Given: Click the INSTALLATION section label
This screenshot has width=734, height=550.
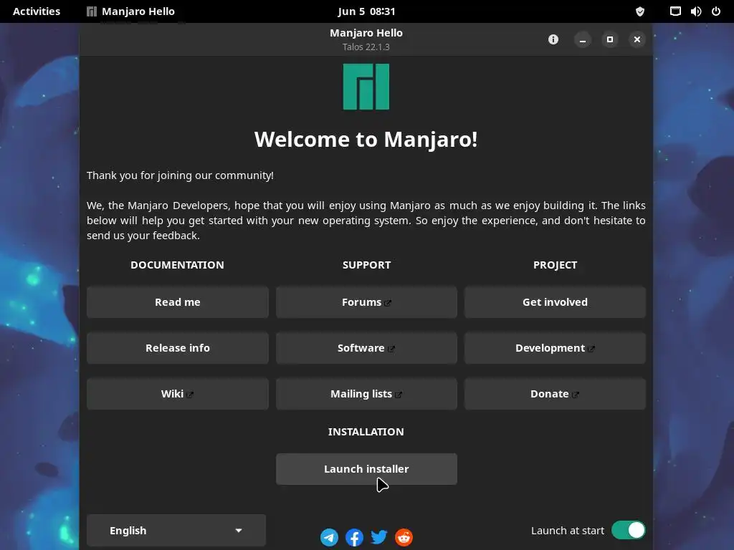Looking at the screenshot, I should 366,432.
